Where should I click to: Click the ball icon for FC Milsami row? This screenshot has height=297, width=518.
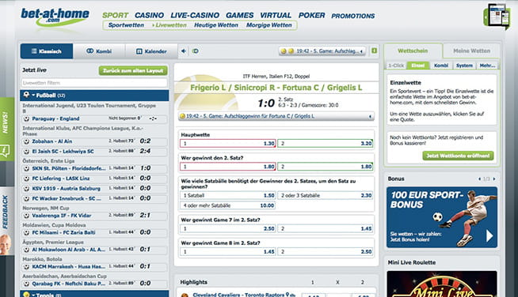[26, 232]
